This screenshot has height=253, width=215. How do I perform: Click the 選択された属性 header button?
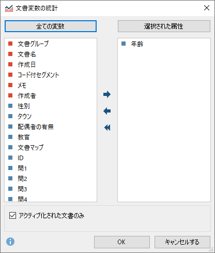point(164,26)
